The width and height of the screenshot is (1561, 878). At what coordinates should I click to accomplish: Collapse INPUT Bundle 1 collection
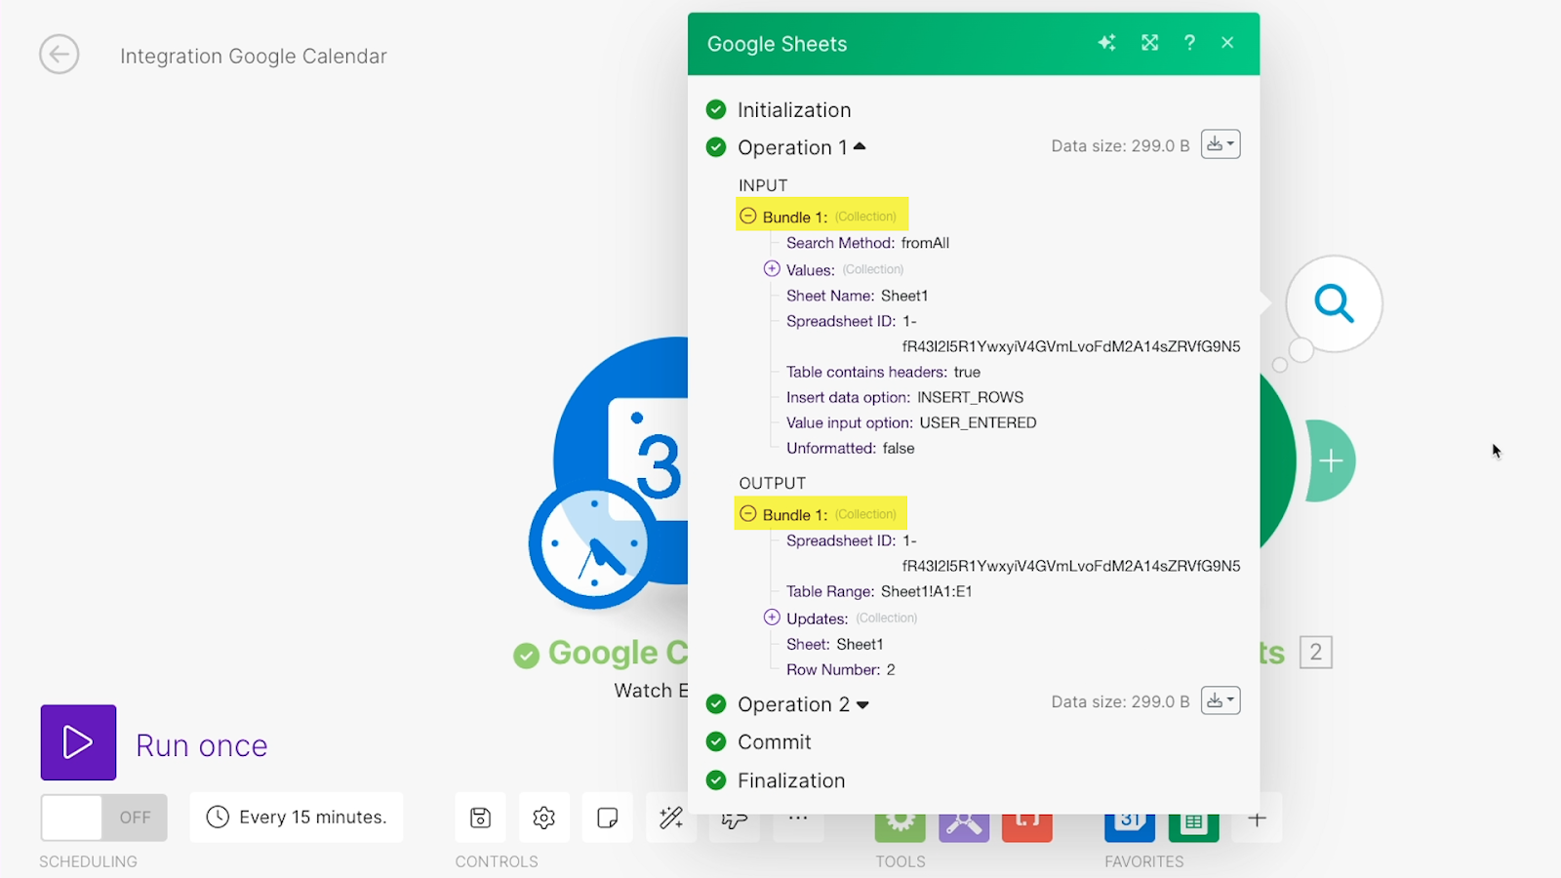(748, 216)
